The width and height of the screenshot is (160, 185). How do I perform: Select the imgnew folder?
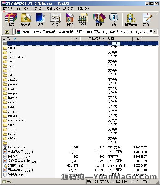click(10, 98)
